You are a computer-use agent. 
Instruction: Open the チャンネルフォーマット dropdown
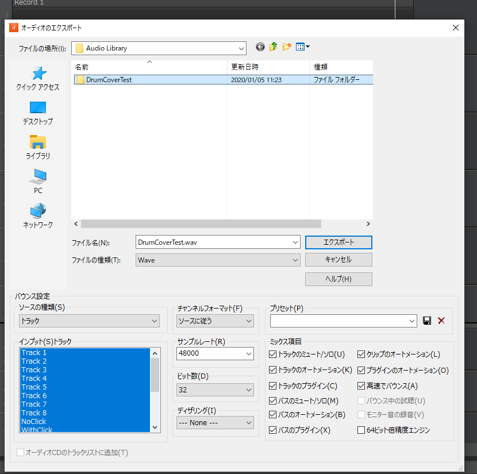215,321
